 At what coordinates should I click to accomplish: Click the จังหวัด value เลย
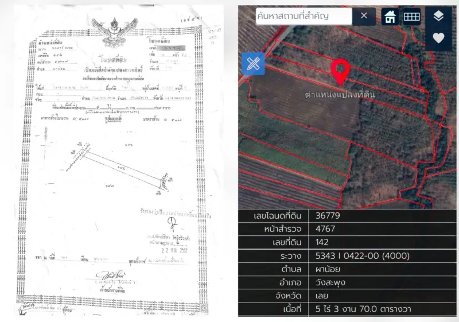pos(321,296)
